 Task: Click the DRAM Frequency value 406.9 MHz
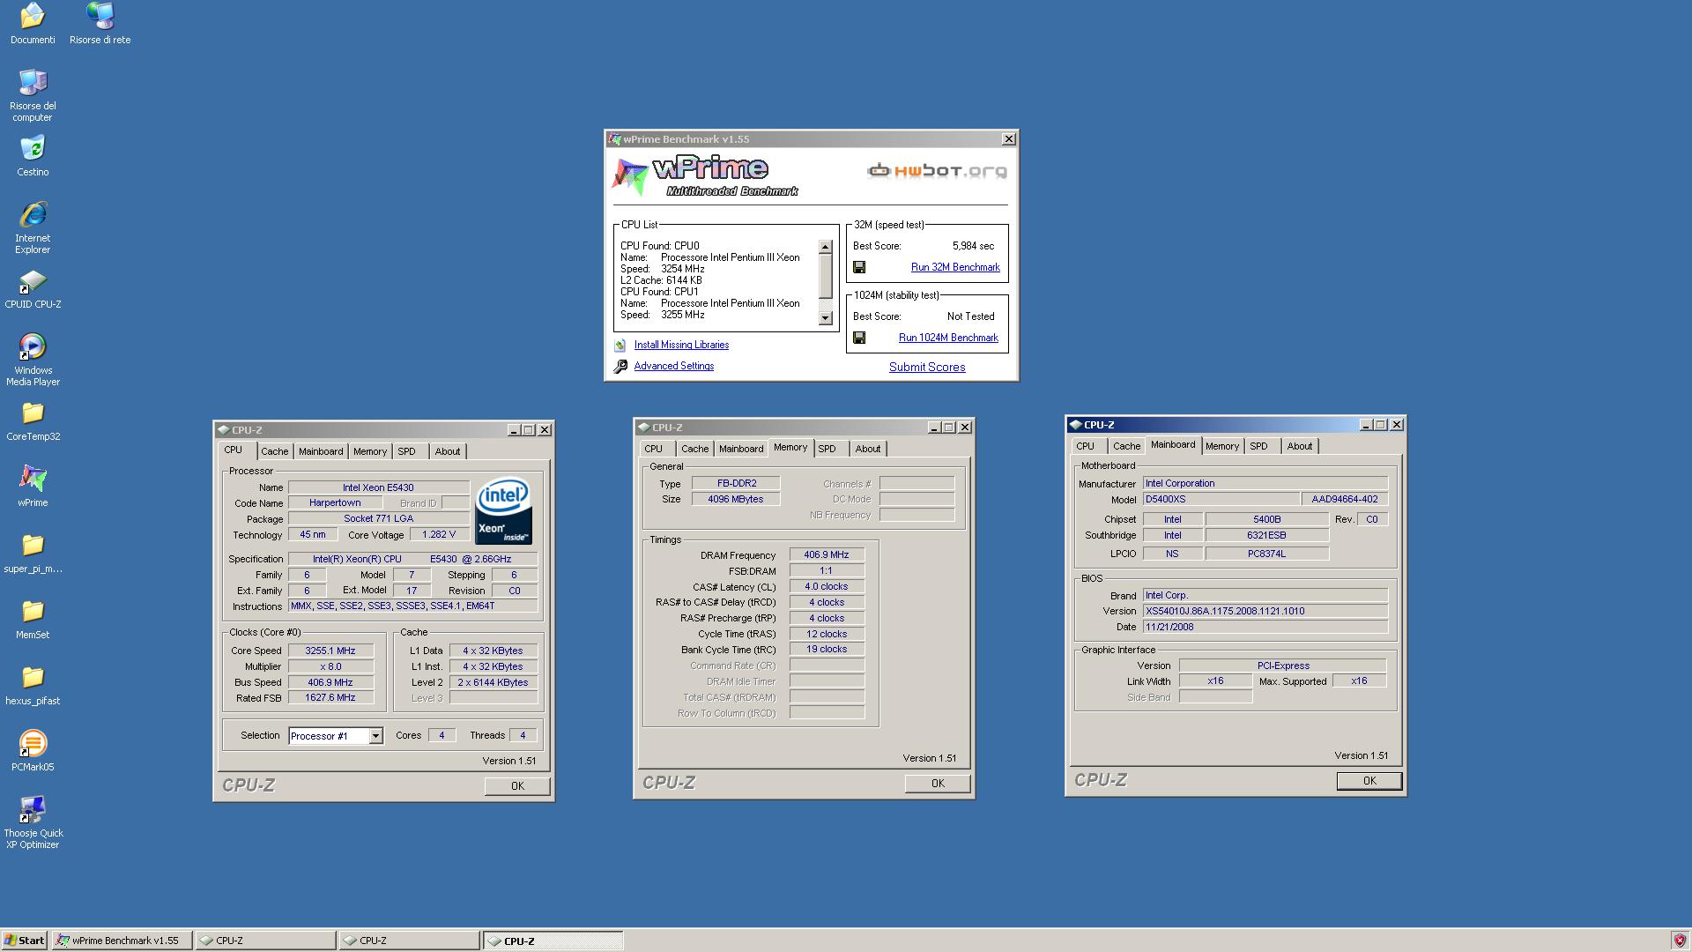click(827, 555)
